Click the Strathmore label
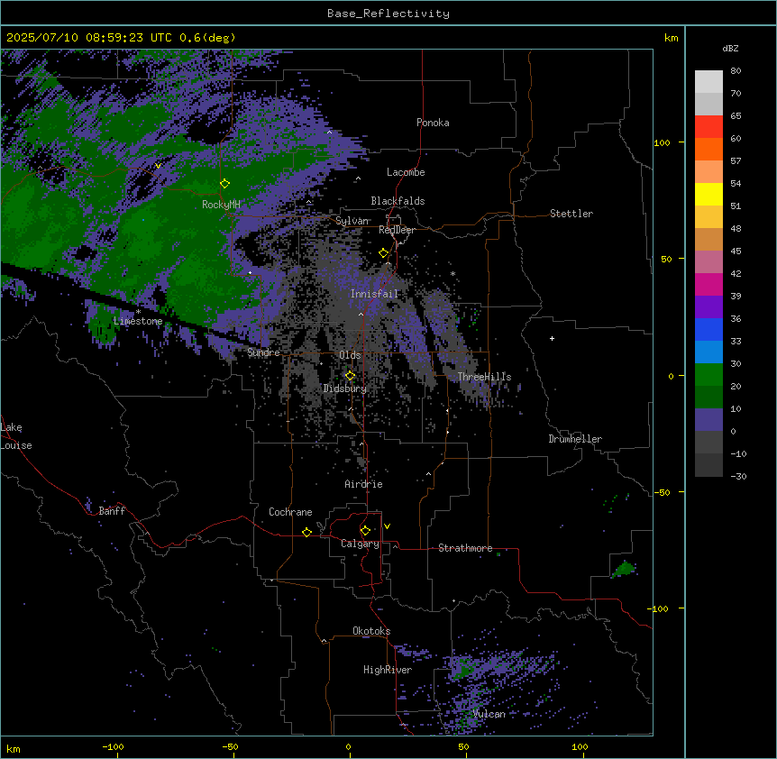Image resolution: width=777 pixels, height=759 pixels. point(465,548)
